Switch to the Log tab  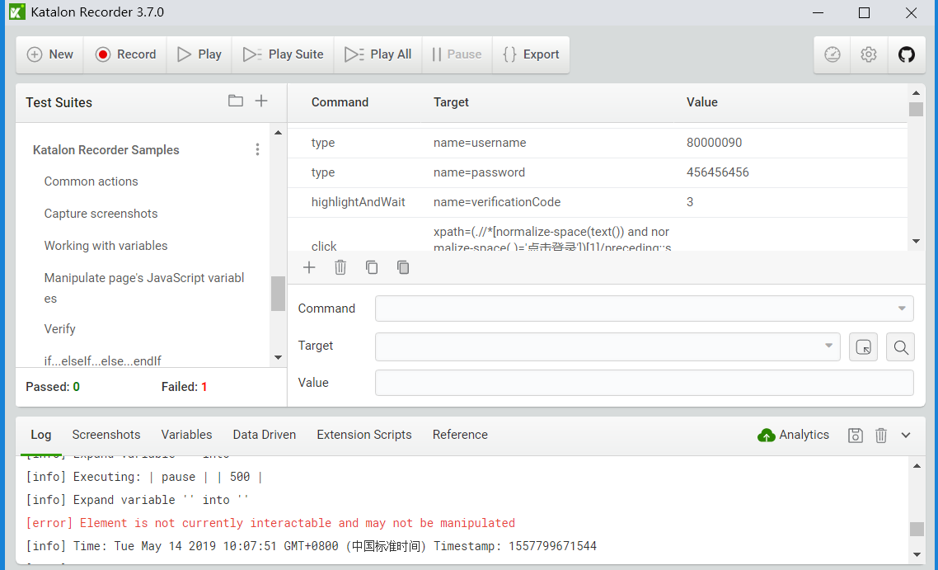click(41, 436)
